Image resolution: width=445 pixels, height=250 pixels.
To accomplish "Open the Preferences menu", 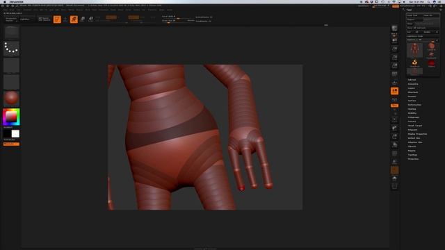I will [104, 10].
